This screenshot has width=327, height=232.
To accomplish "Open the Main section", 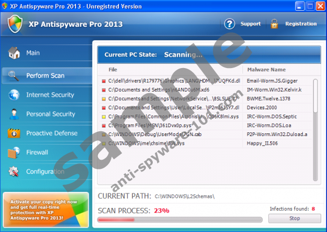I will (x=33, y=53).
